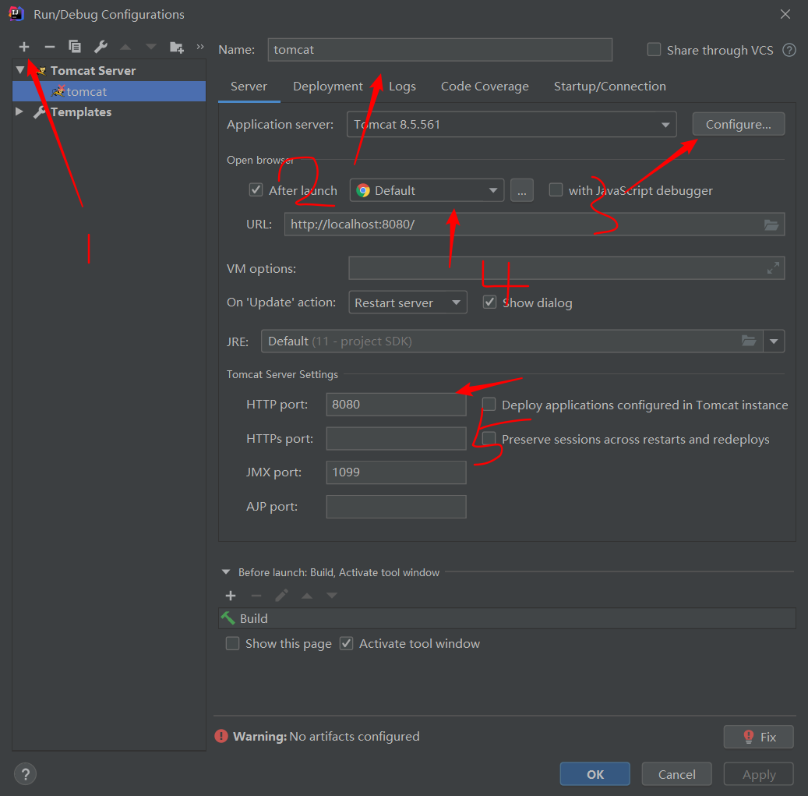Close the Run/Debug Configurations dialog
The height and width of the screenshot is (796, 808).
[785, 14]
